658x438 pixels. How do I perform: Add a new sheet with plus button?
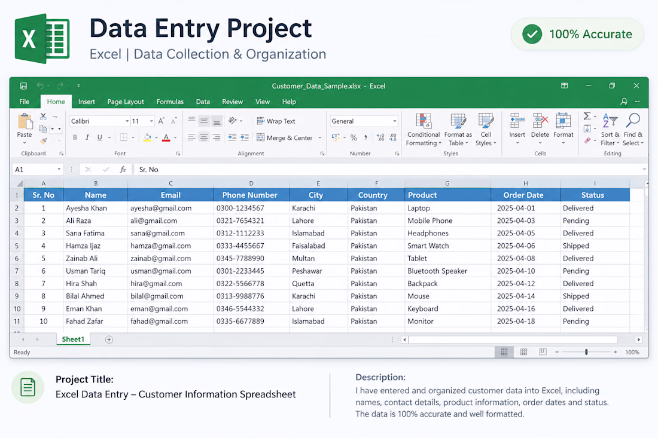pos(109,339)
